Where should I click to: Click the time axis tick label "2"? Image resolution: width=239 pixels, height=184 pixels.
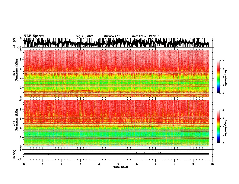point(62,164)
